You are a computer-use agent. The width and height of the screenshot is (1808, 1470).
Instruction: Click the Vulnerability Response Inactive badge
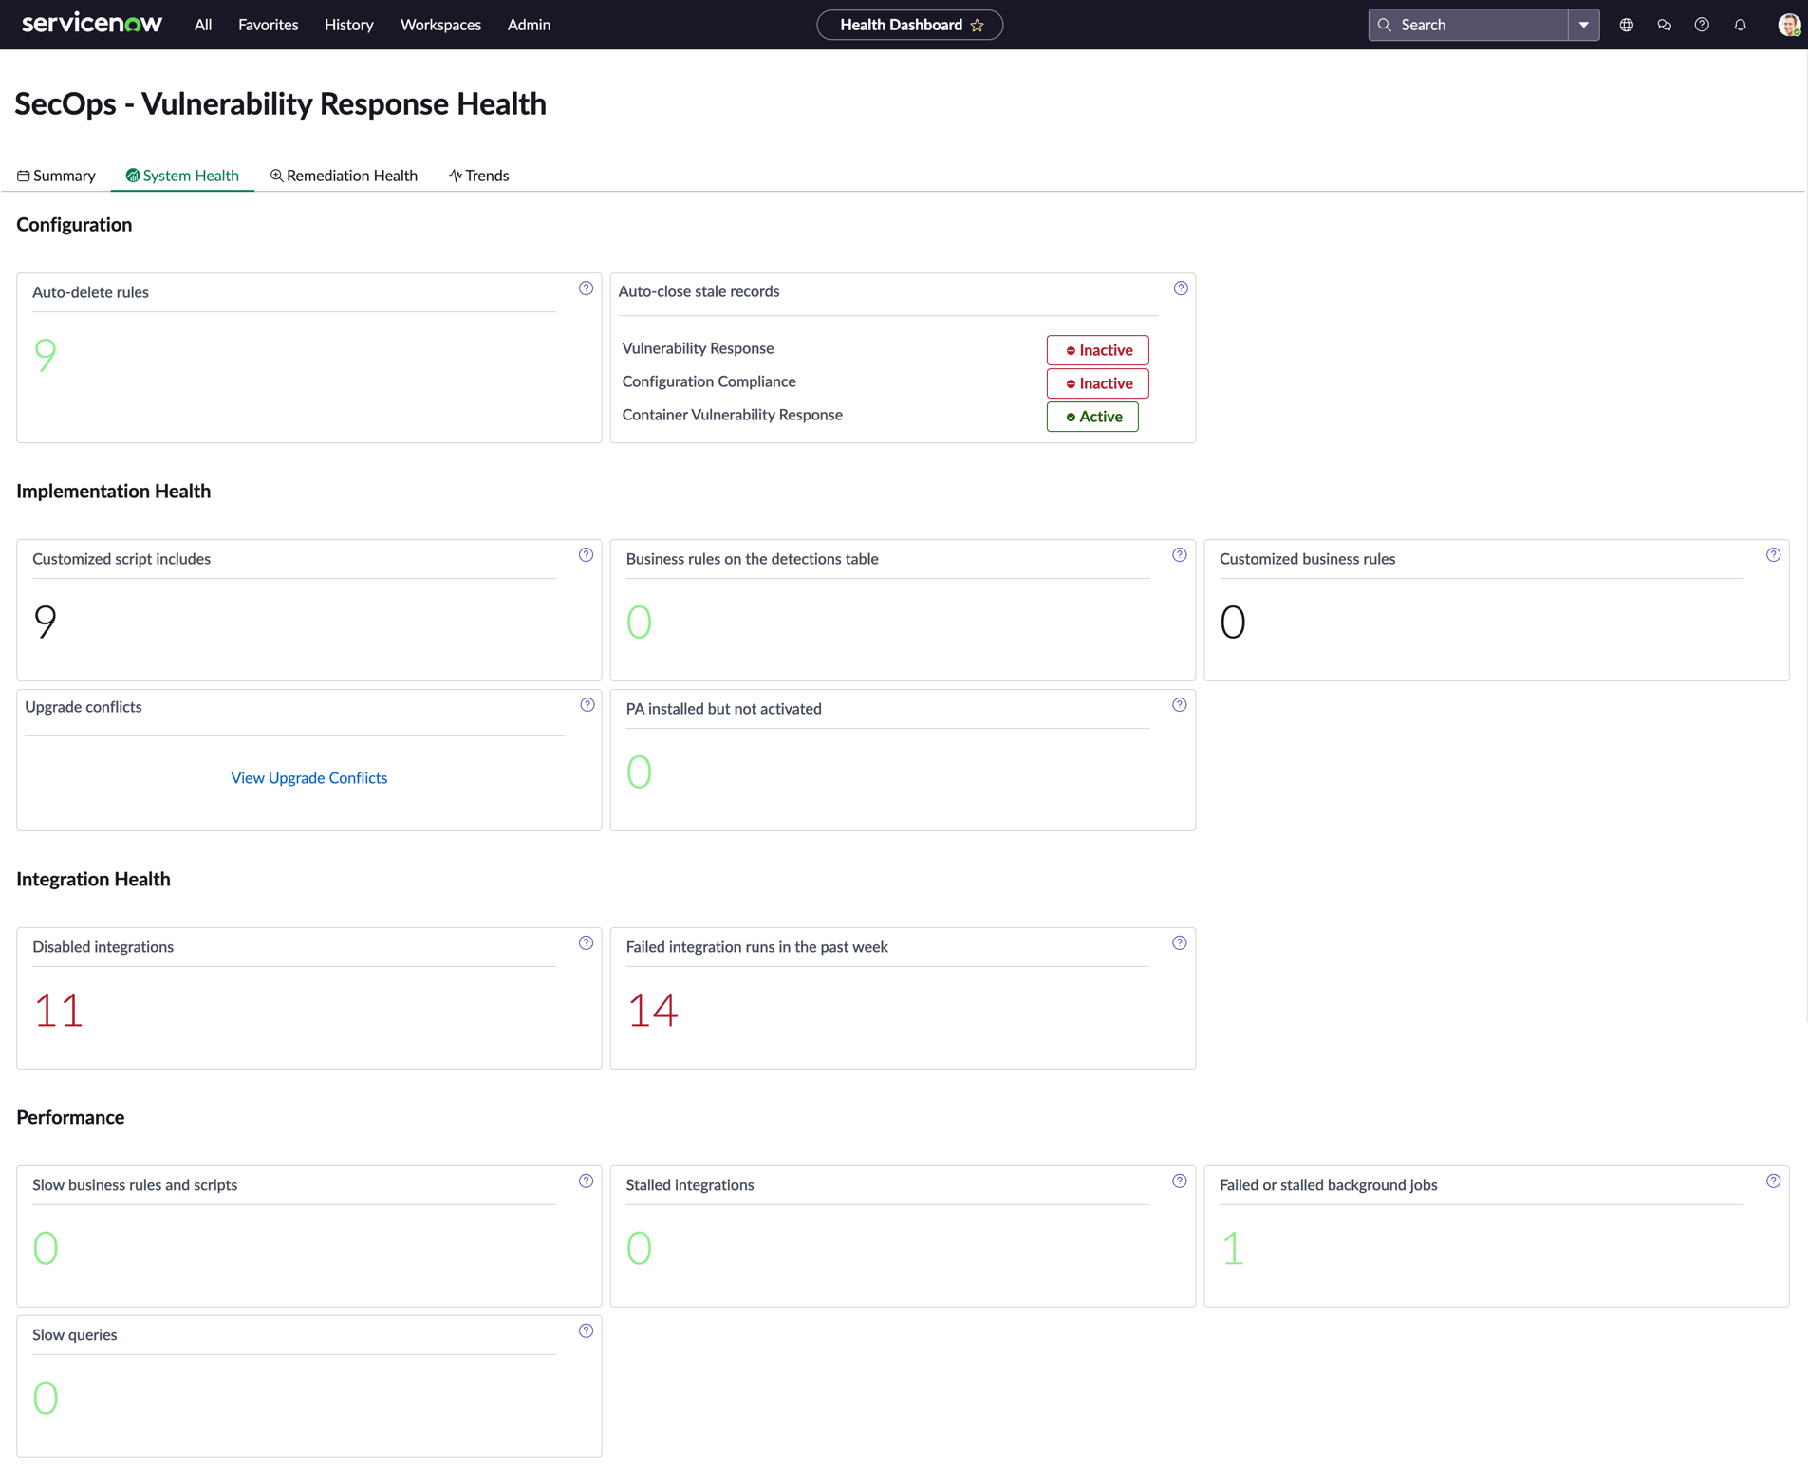tap(1097, 350)
